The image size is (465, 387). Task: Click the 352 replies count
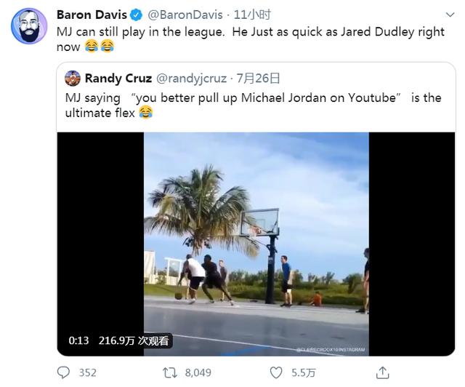point(87,372)
